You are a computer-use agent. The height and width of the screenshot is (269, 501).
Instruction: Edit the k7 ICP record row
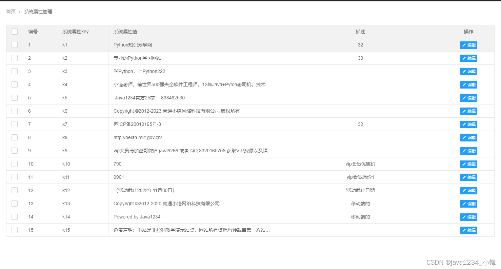(468, 124)
